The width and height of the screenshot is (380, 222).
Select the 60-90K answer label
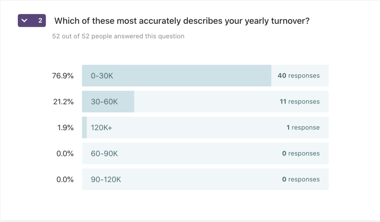coord(104,154)
